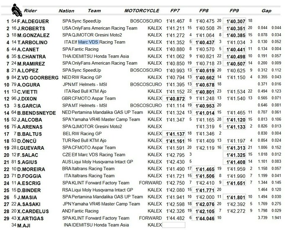Click F.ALDEGUER's boxed FP9 time 1'40.307
The width and height of the screenshot is (285, 230).
pyautogui.click(x=235, y=21)
